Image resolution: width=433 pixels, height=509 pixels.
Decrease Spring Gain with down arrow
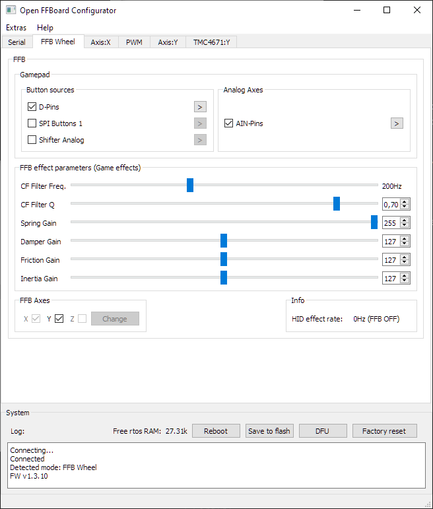coord(405,225)
